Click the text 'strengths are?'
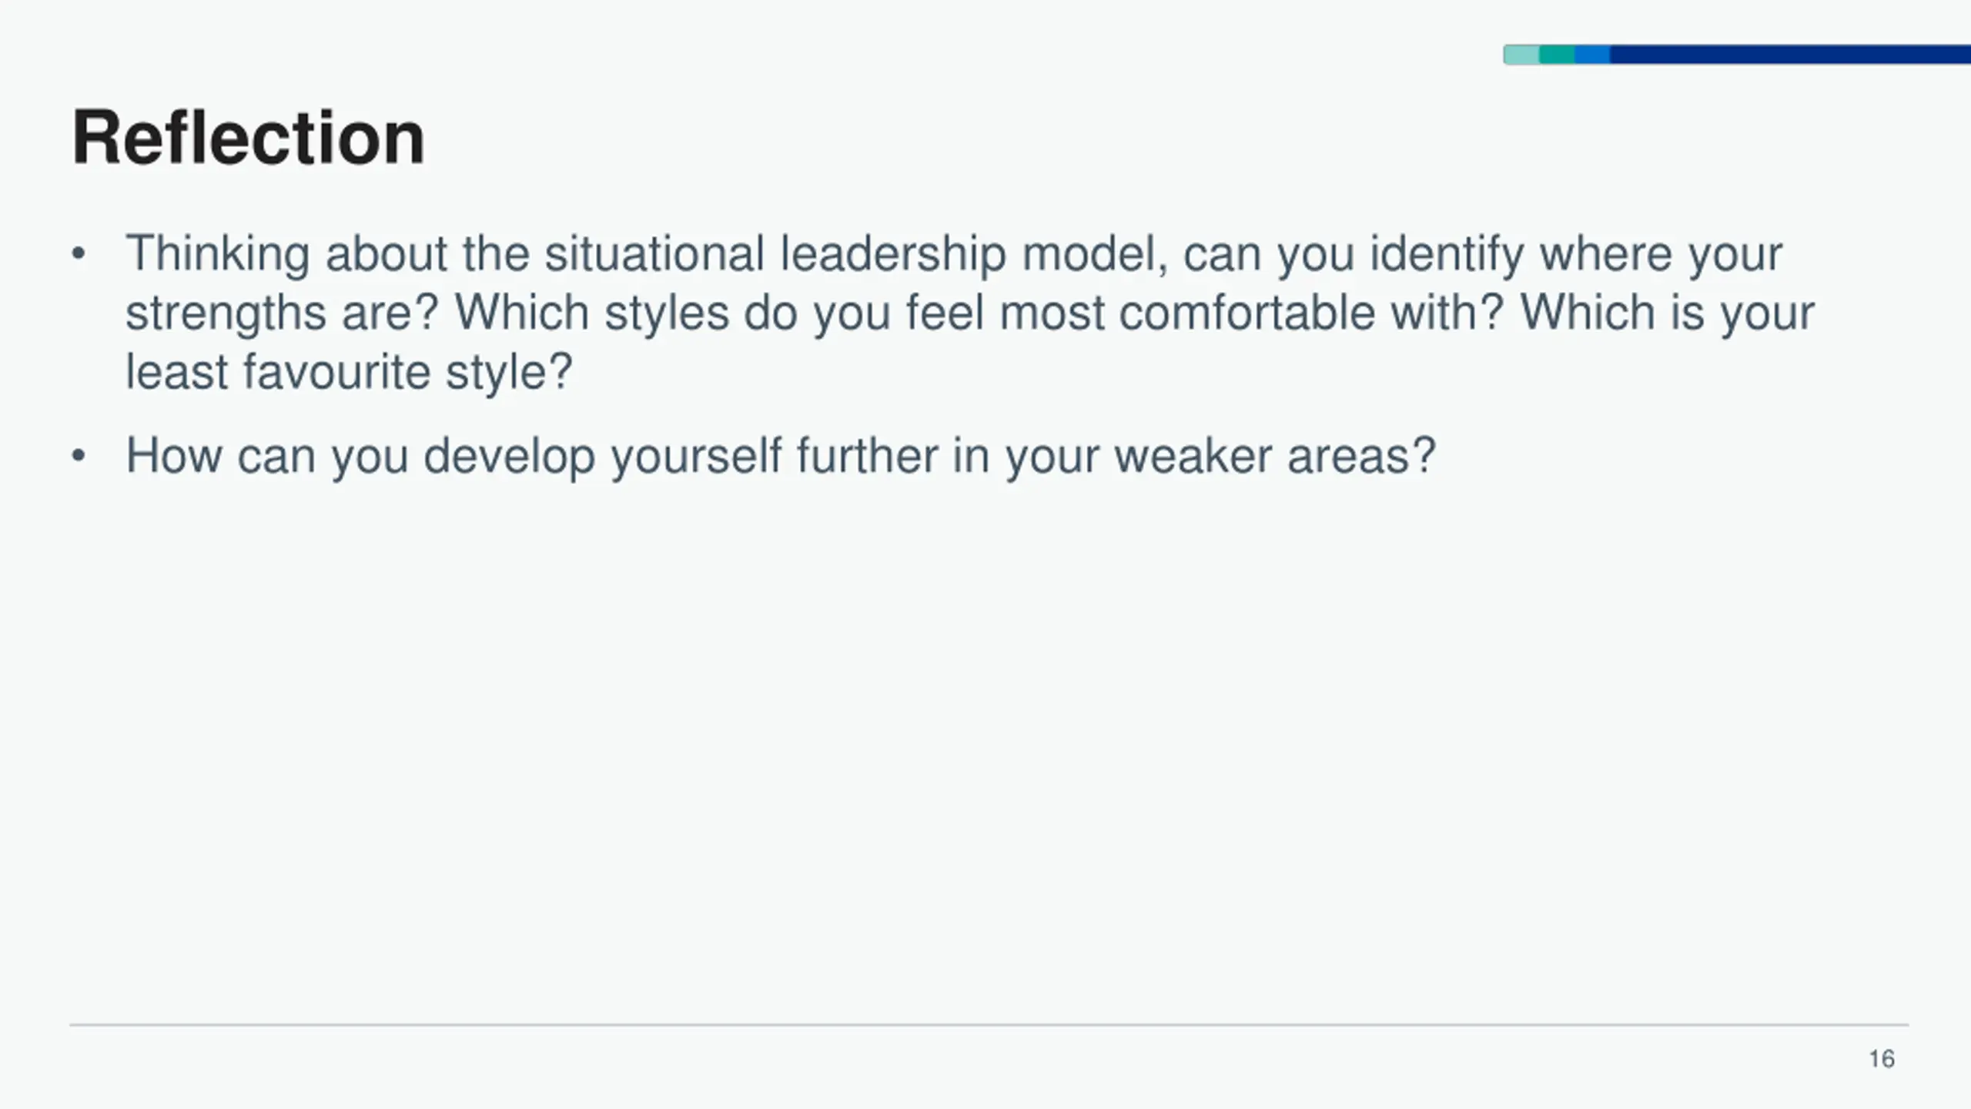 point(282,313)
